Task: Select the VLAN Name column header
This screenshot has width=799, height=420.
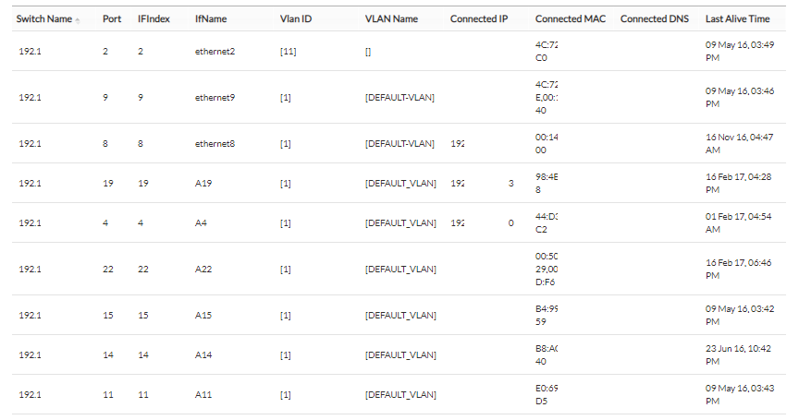Action: click(391, 18)
